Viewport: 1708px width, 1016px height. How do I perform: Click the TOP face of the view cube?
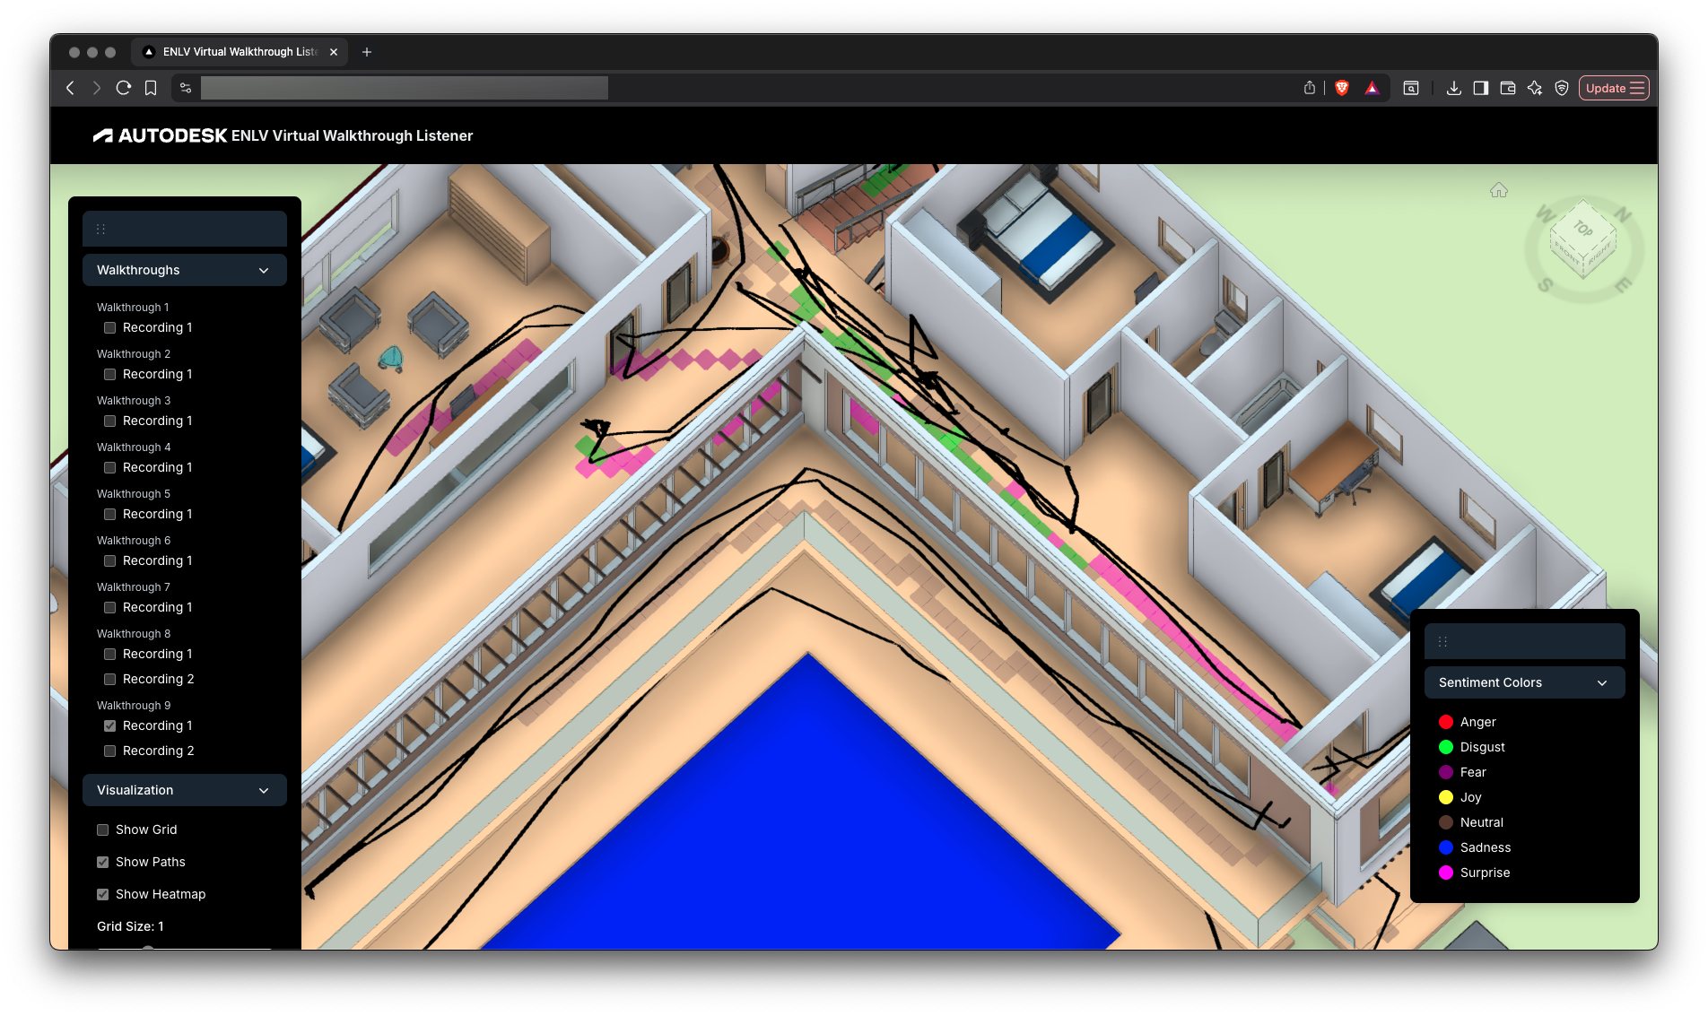[x=1582, y=229]
